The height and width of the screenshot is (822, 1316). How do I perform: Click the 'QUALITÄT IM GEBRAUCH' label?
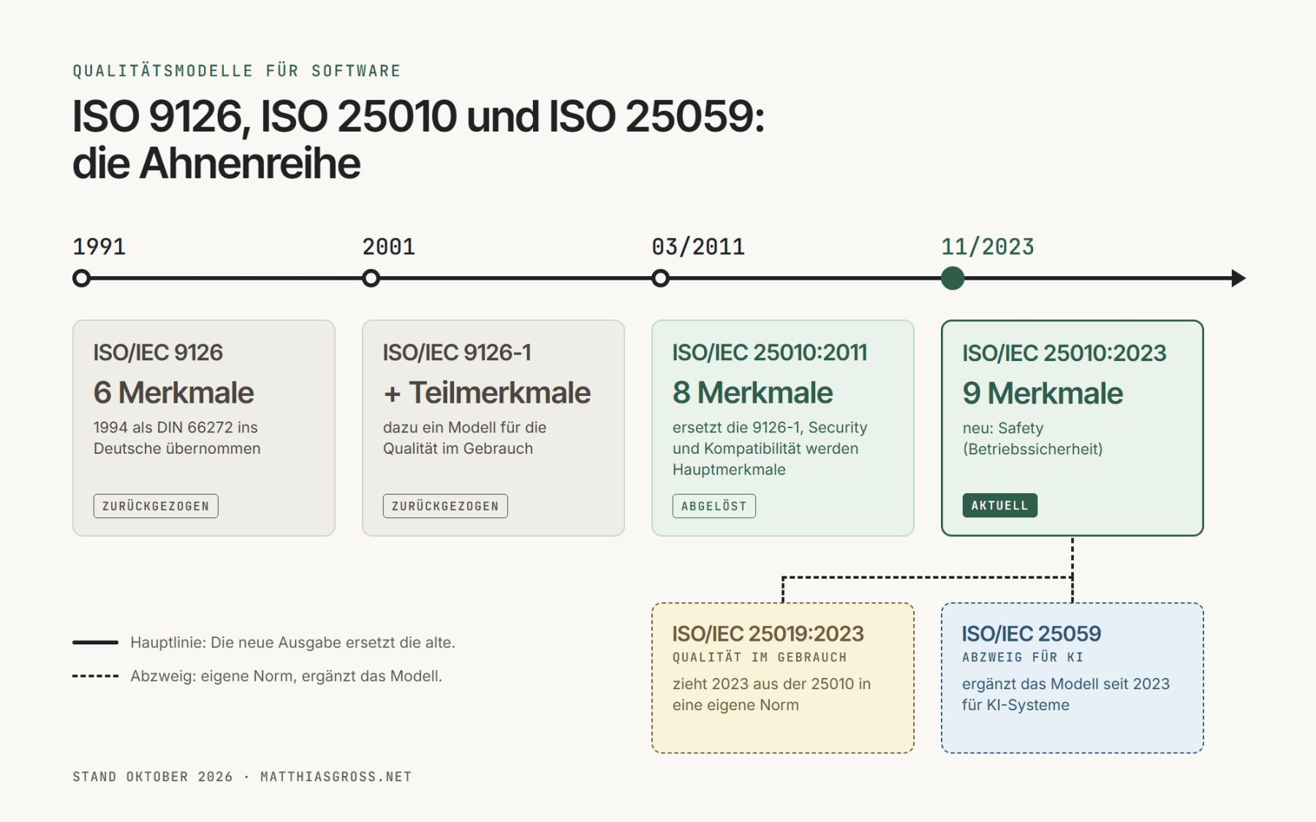(760, 658)
